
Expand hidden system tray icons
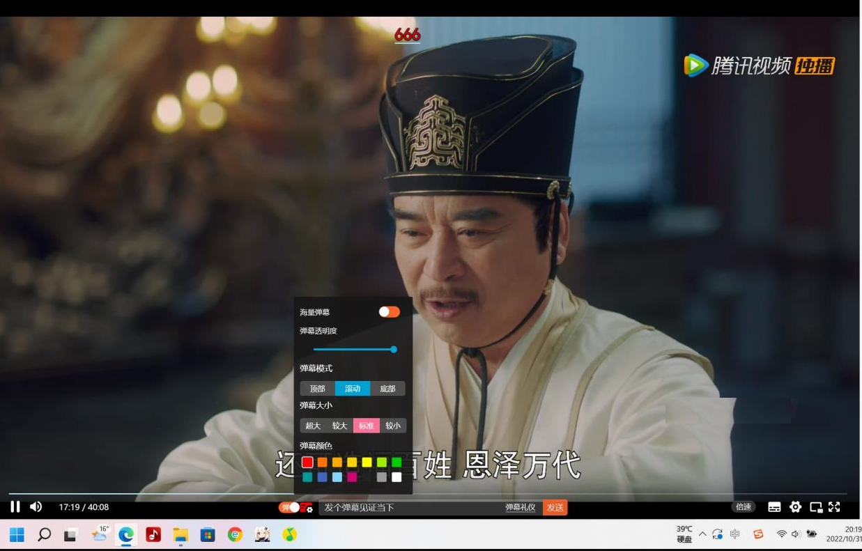point(702,534)
